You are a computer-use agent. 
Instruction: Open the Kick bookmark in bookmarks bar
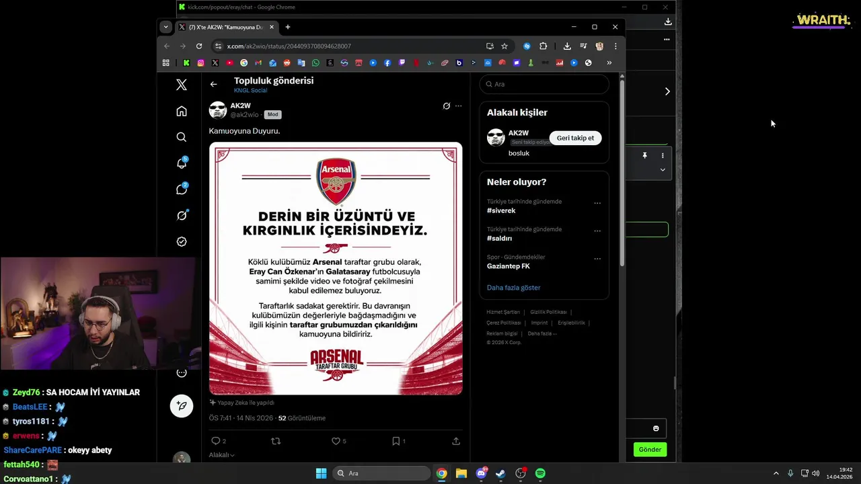pyautogui.click(x=186, y=63)
